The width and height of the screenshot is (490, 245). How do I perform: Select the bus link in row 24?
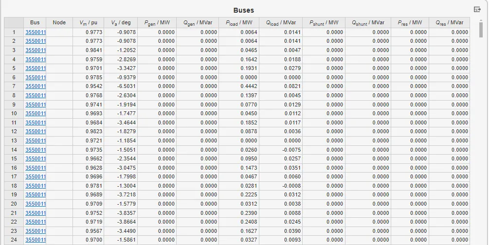[x=36, y=240]
